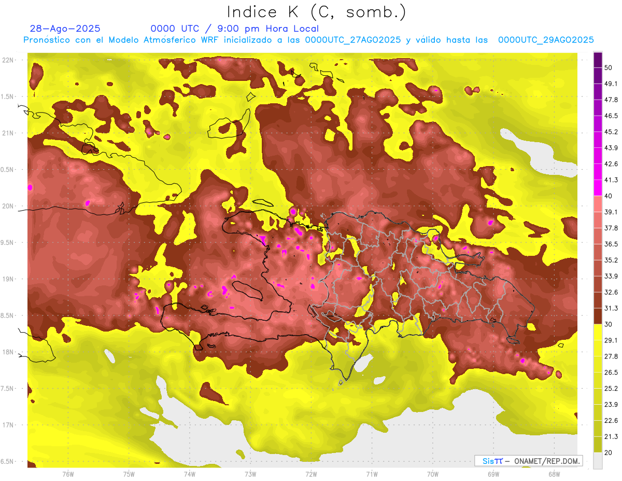Click the longitude axis label "69W"
The width and height of the screenshot is (622, 481).
click(493, 474)
